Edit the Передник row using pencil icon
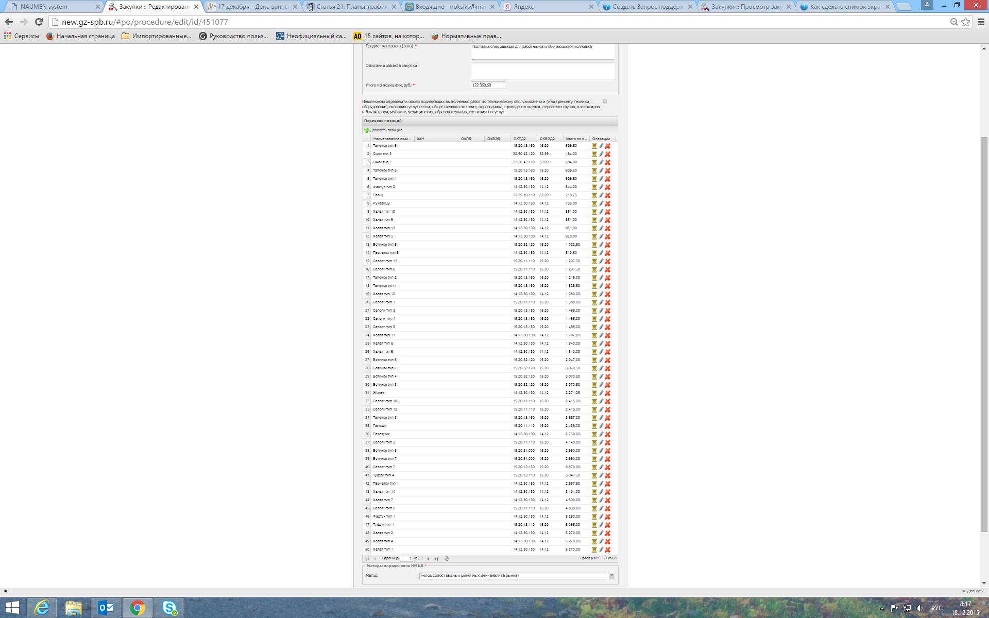 601,434
